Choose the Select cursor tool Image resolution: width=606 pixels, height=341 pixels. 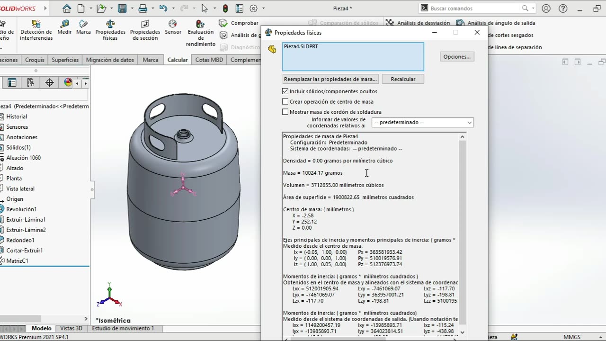[x=205, y=8]
